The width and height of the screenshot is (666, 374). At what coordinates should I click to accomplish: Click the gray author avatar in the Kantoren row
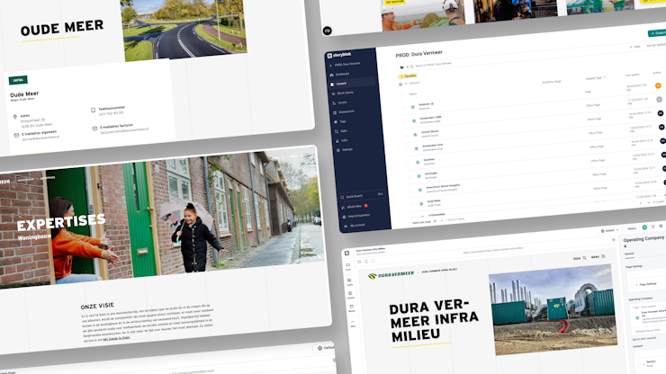pos(659,99)
